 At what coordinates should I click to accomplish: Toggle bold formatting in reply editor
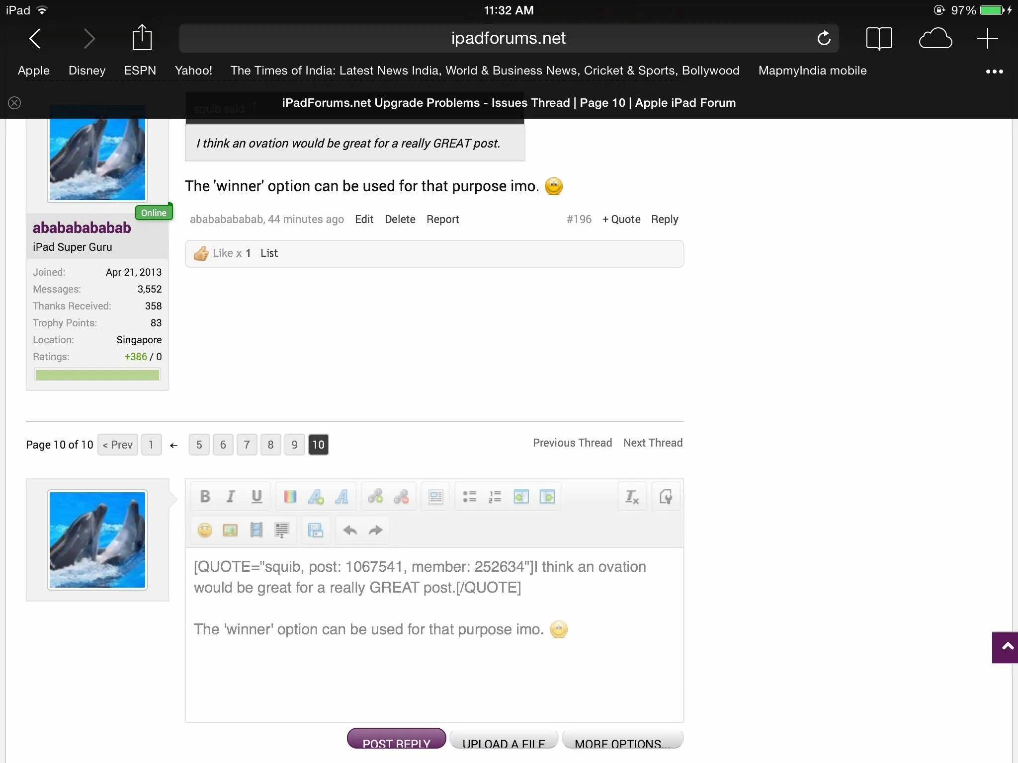(x=205, y=496)
